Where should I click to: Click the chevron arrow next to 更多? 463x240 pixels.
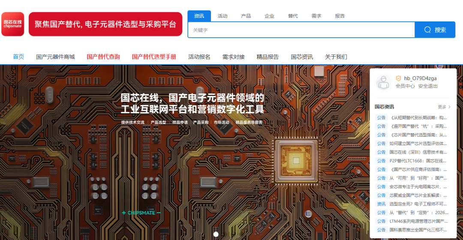(449, 107)
